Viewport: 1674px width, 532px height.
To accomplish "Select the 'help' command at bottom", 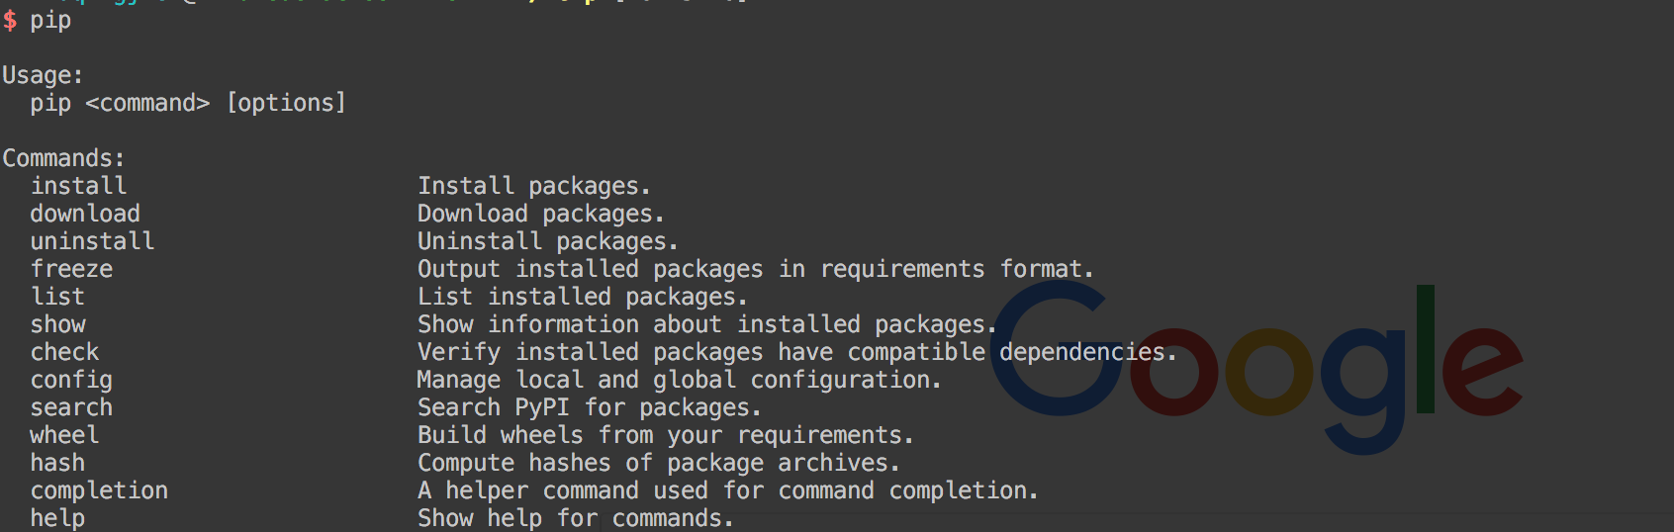I will point(57,518).
